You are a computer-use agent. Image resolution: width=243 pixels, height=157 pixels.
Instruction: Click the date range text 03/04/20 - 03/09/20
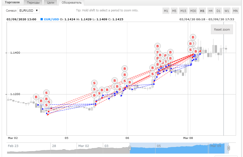point(207,19)
